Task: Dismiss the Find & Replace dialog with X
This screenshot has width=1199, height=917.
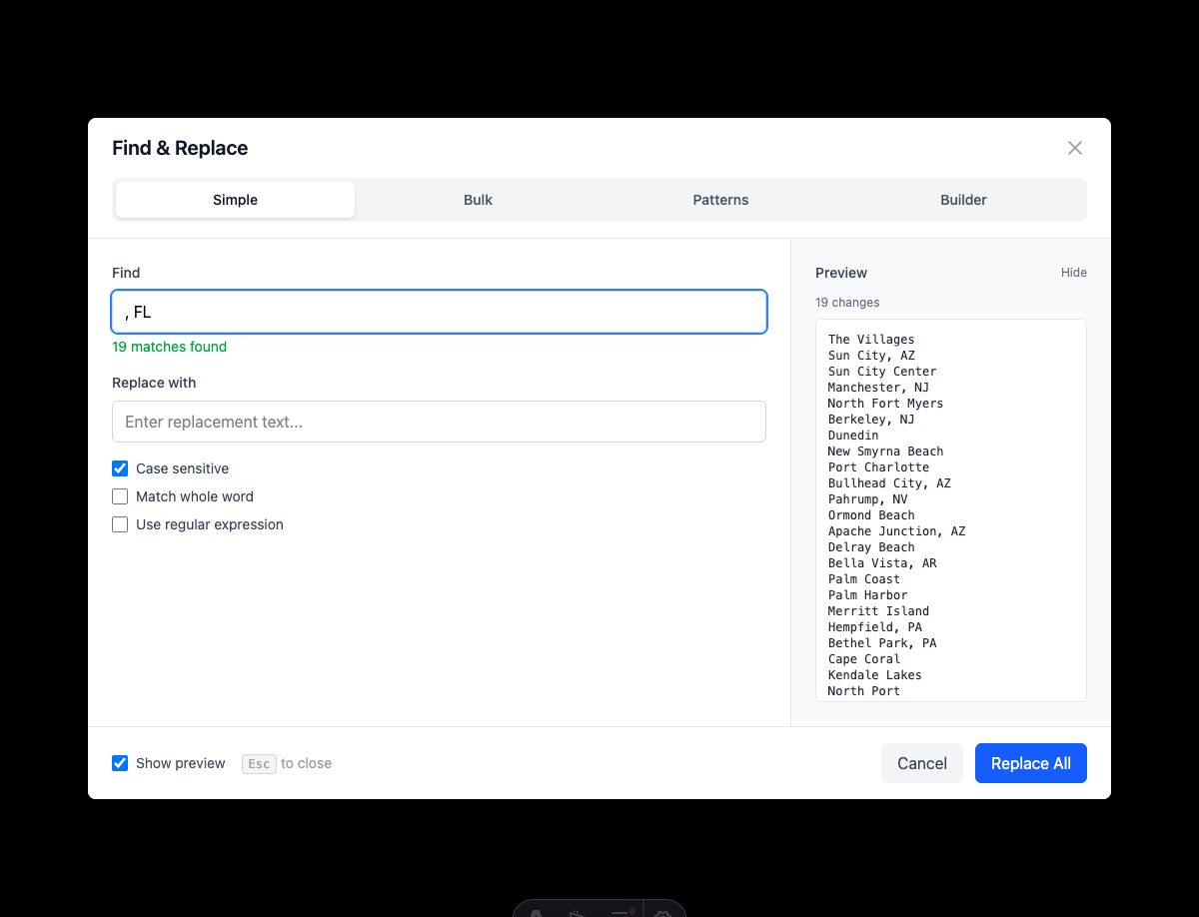Action: [1074, 148]
